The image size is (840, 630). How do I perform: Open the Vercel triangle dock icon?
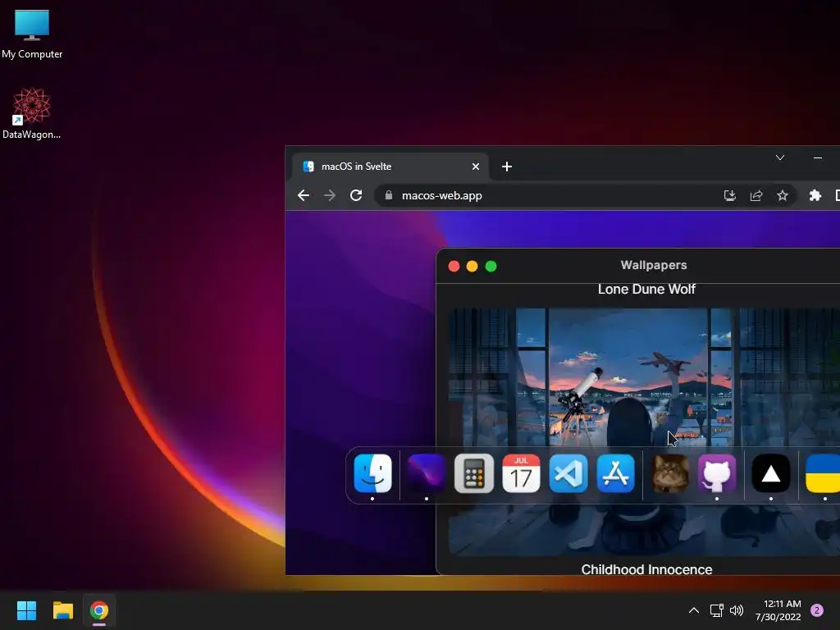coord(771,473)
